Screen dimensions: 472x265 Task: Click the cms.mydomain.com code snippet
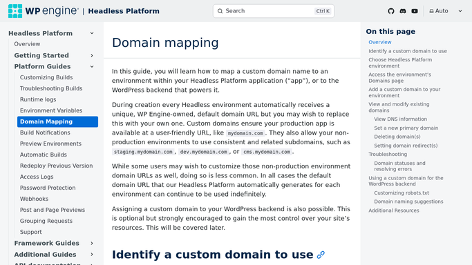tap(267, 152)
